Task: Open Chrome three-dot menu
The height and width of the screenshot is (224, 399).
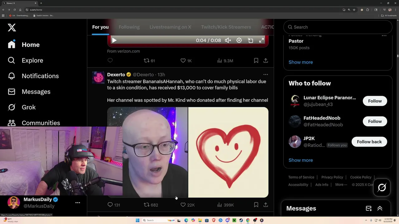Action: tap(395, 10)
